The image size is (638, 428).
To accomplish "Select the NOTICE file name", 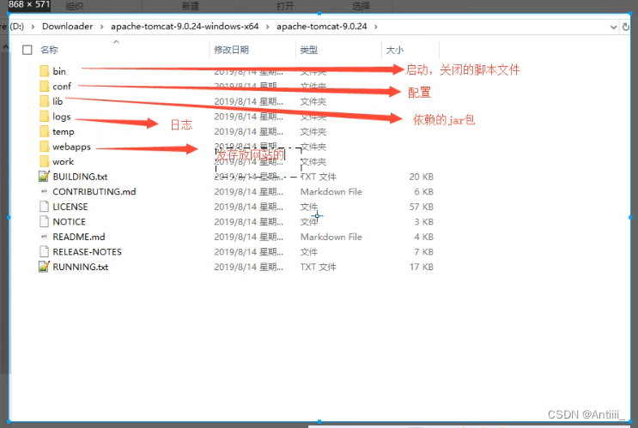I will coord(70,221).
